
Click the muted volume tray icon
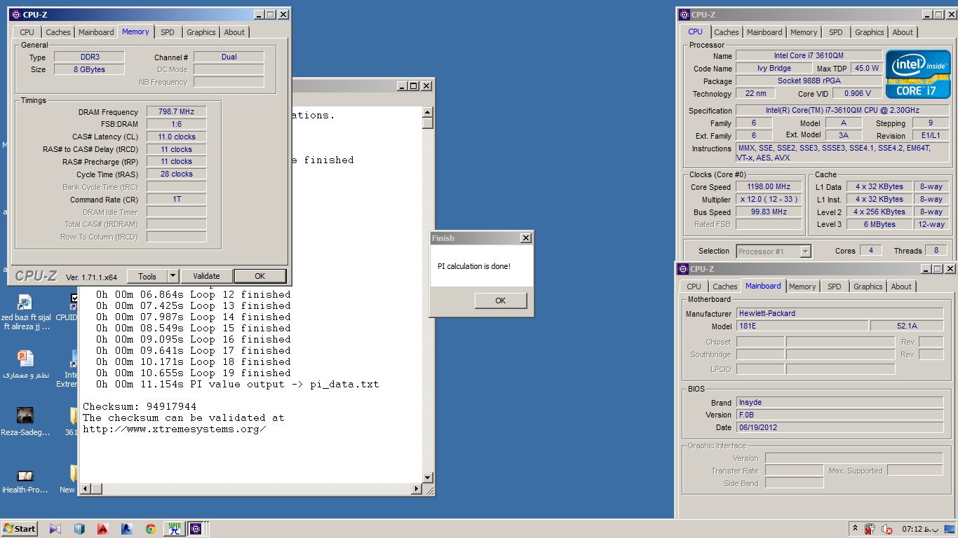[886, 529]
